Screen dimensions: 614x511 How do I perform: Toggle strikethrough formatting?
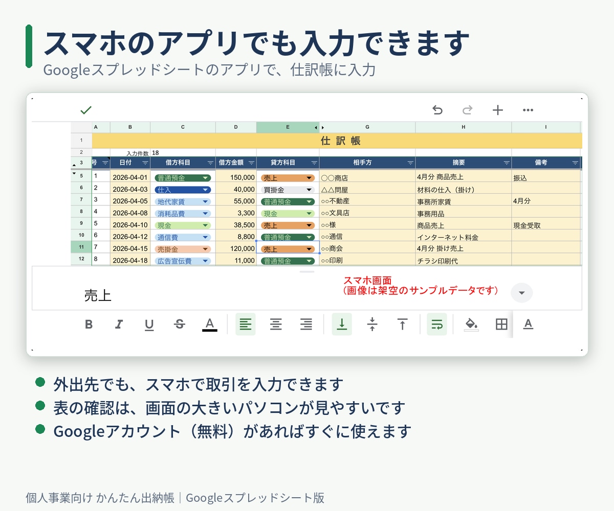coord(180,324)
